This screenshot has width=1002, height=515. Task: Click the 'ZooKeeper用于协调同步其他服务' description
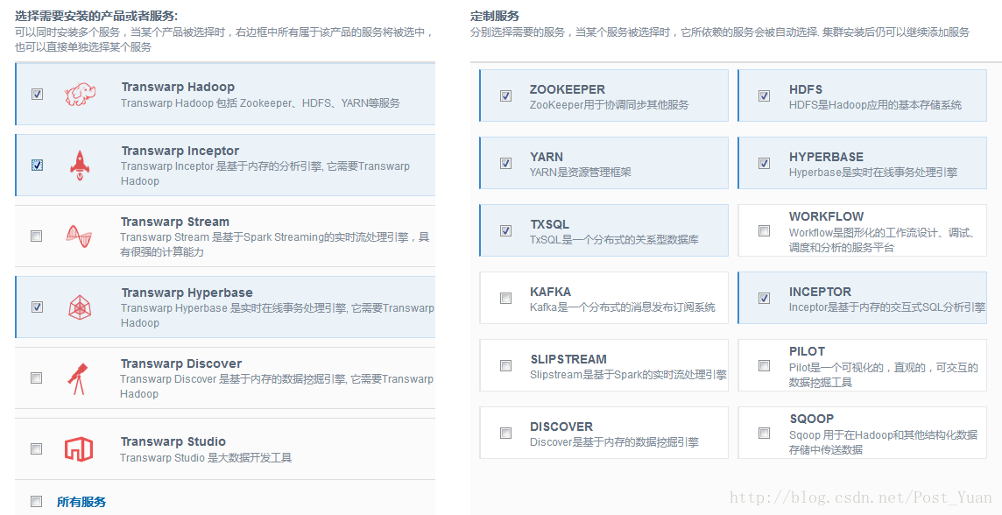click(x=609, y=105)
